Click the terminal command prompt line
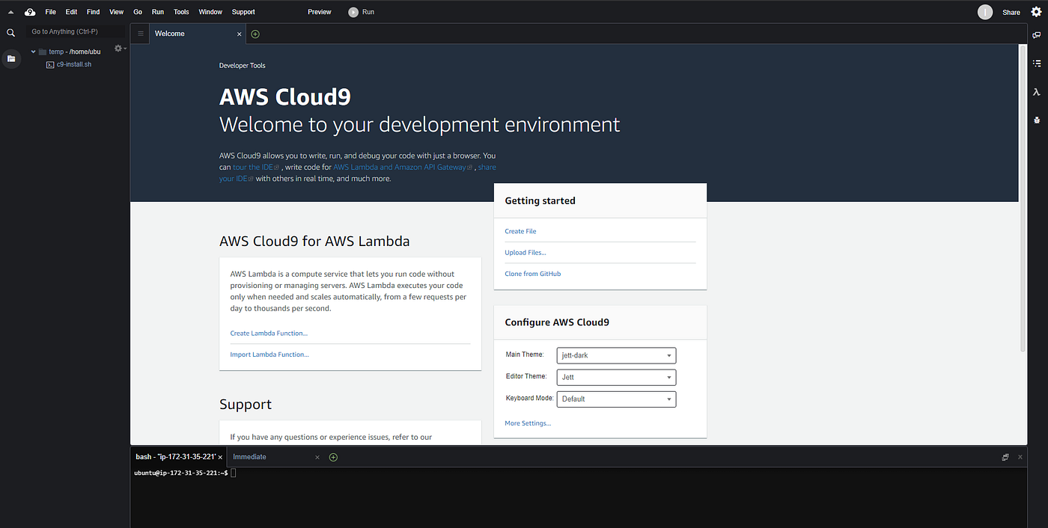The height and width of the screenshot is (528, 1048). (184, 473)
